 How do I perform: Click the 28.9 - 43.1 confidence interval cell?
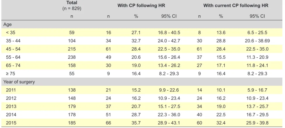point(169,123)
